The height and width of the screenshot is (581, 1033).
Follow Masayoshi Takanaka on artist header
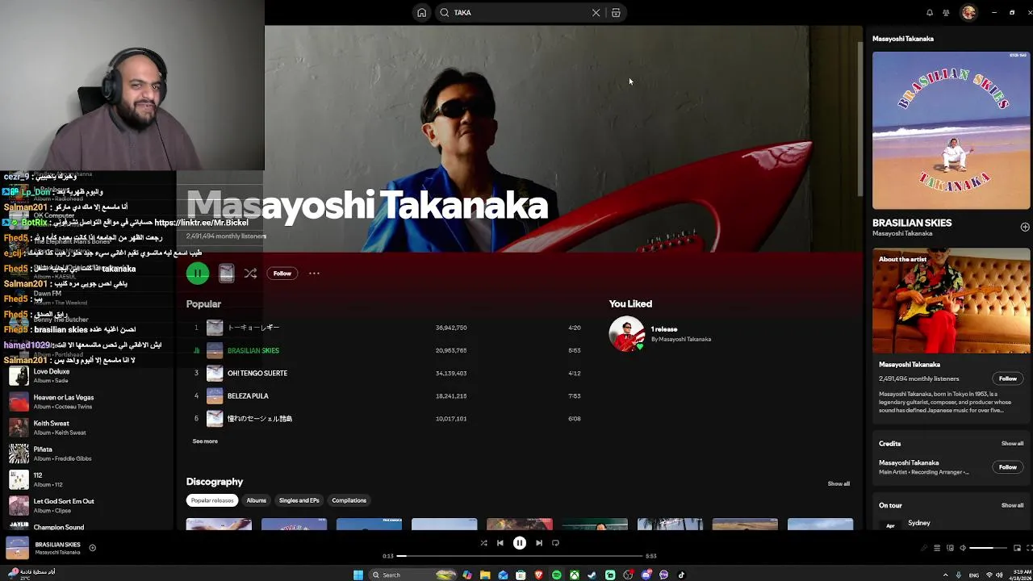point(282,274)
